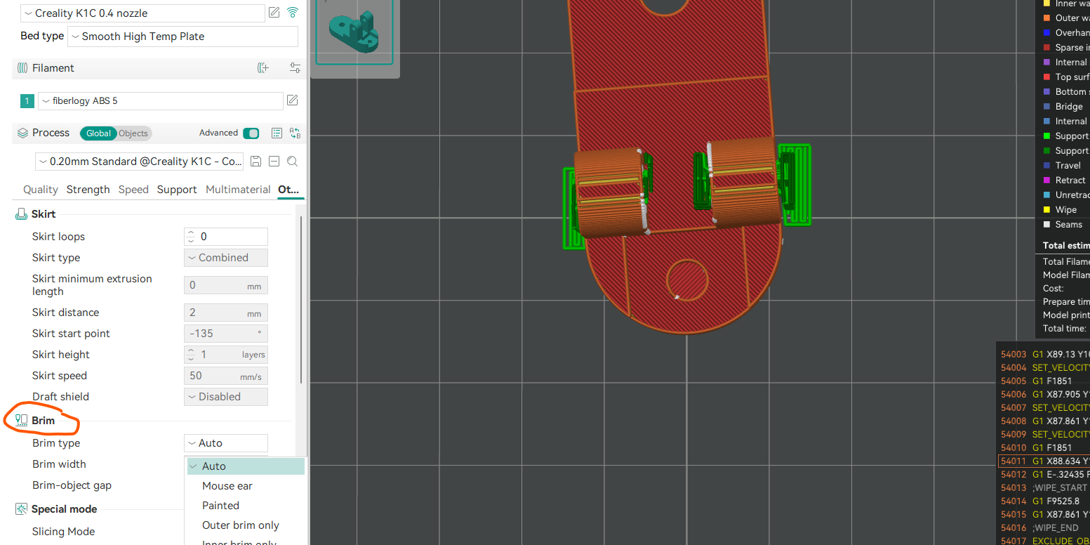Viewport: 1090px width, 545px height.
Task: Edit the fiberlogy ABS 5 filament preset
Action: coord(293,100)
